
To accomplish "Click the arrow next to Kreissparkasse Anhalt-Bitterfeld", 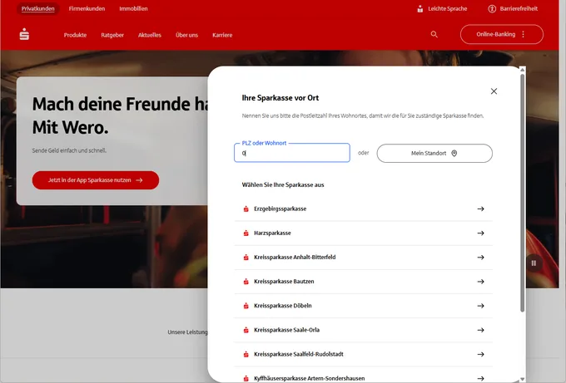I will click(480, 257).
